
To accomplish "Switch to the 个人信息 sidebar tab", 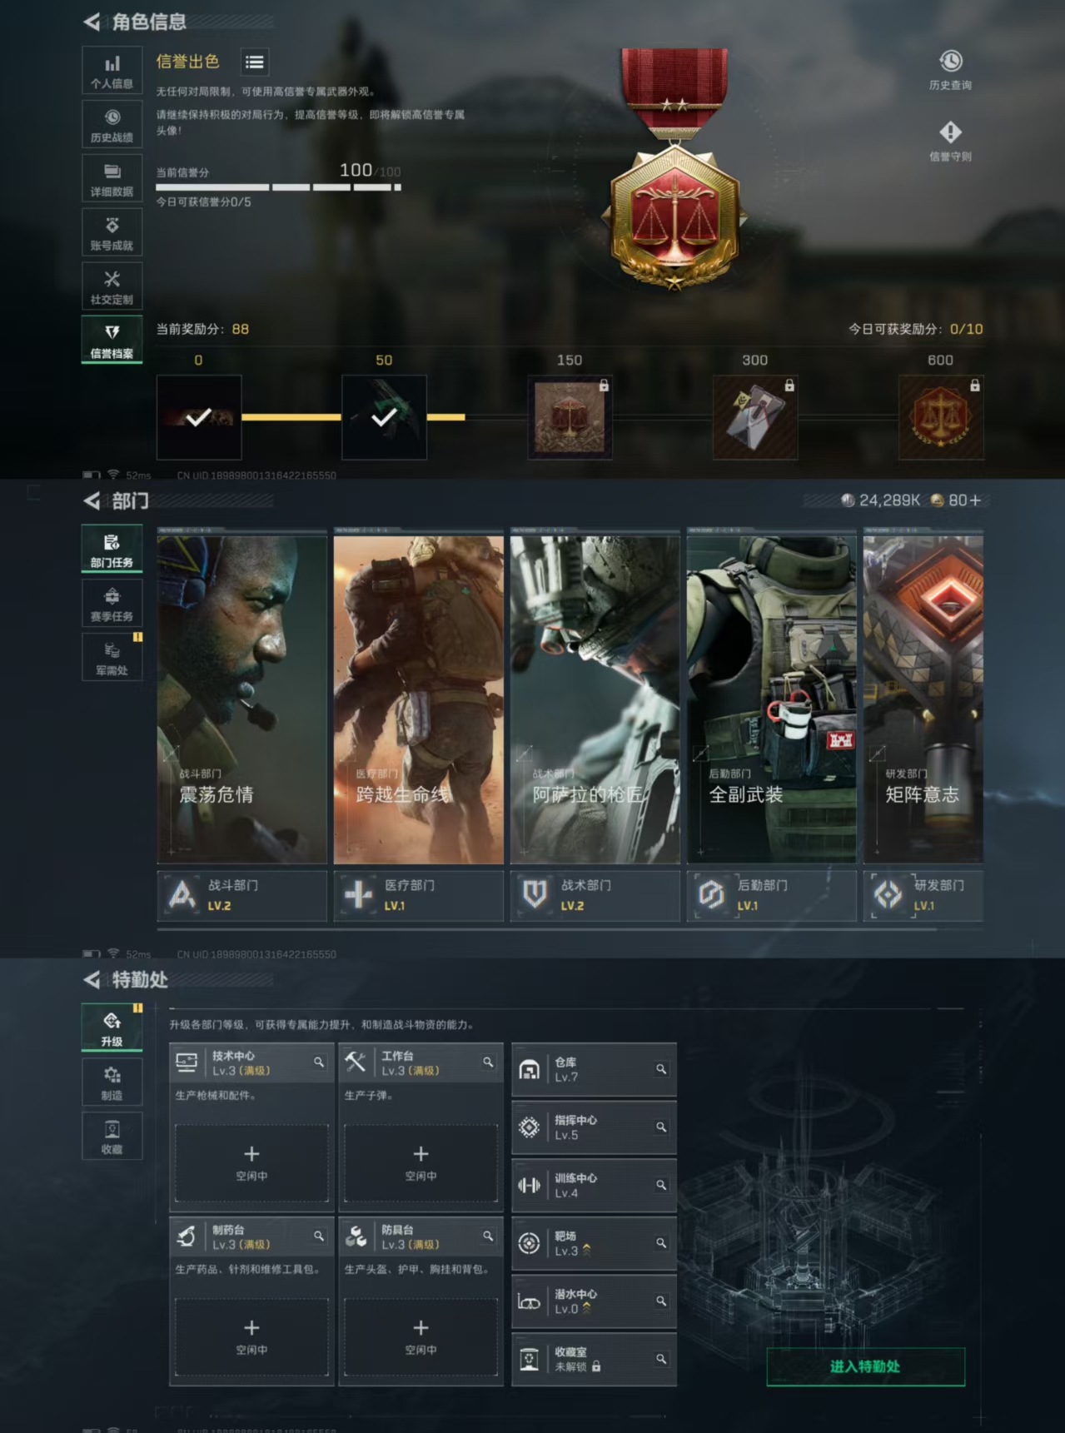I will pos(112,71).
